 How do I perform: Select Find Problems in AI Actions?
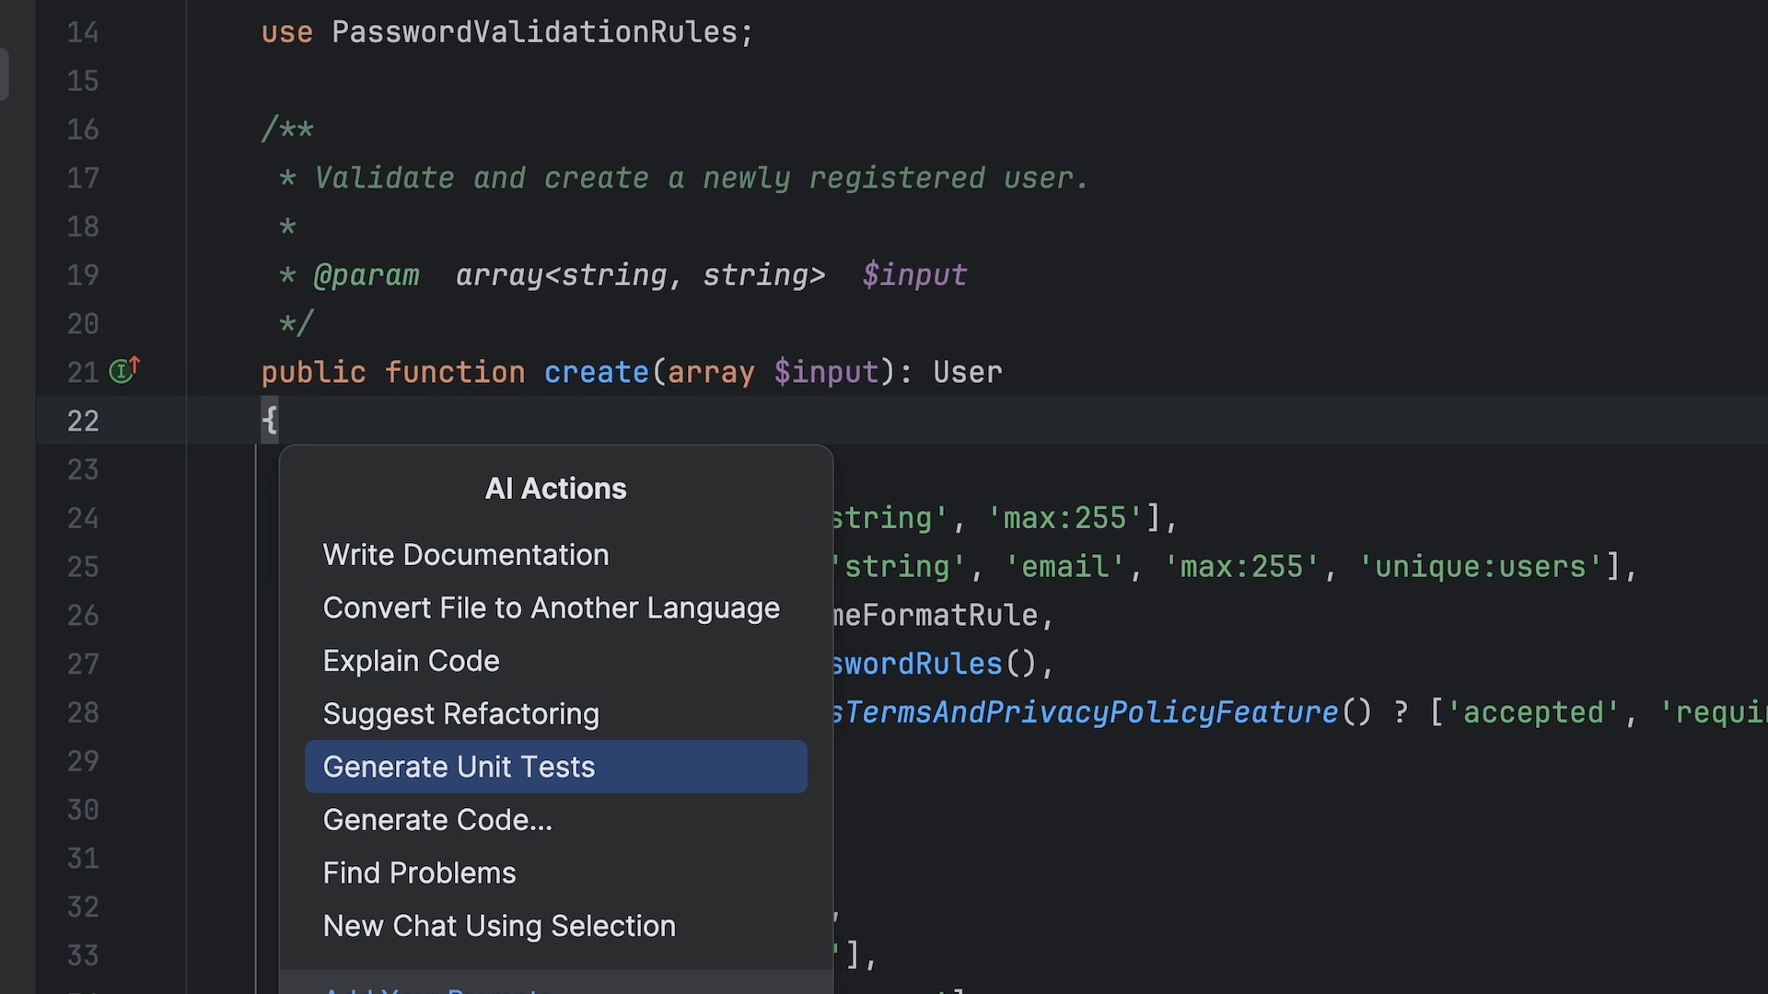419,873
